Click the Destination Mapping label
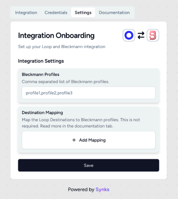 (42, 113)
